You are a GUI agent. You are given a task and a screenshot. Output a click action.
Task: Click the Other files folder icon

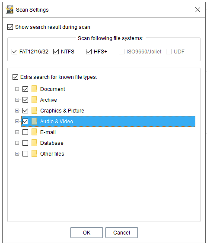click(x=34, y=153)
